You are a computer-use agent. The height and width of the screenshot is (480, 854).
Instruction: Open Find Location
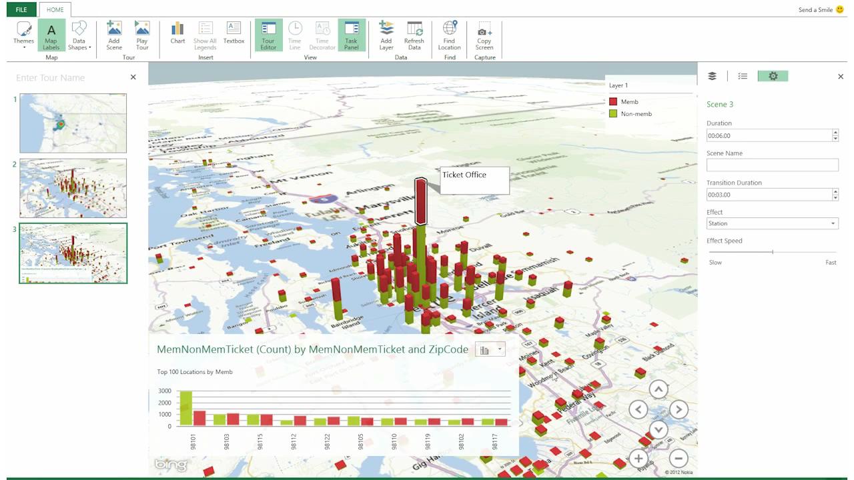(450, 35)
